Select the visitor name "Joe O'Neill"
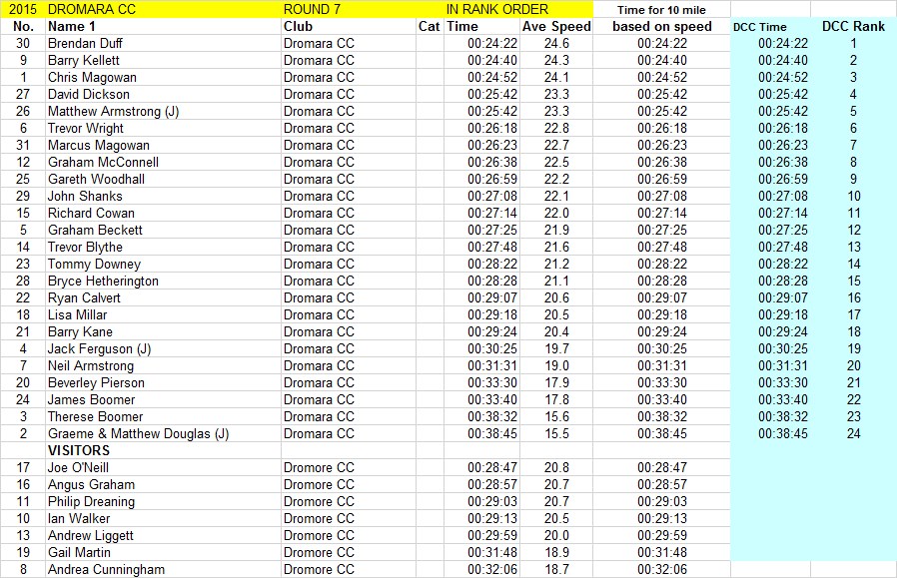Screen dimensions: 897x578 click(78, 467)
